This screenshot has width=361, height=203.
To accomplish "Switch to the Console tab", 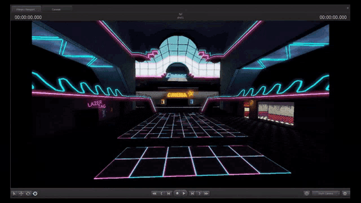I will click(x=56, y=9).
